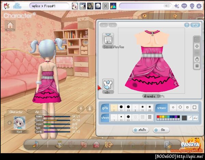Image resolution: width=205 pixels, height=160 pixels.
Task: Switch to the All tab
Action: (x=37, y=112)
